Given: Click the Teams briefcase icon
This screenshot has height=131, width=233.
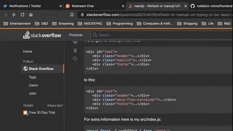Looking at the screenshot, I should coord(25,113).
